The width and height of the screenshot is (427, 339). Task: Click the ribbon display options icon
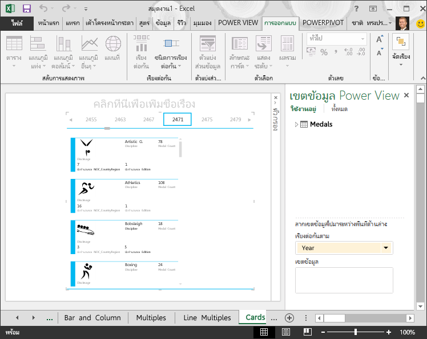pyautogui.click(x=373, y=9)
